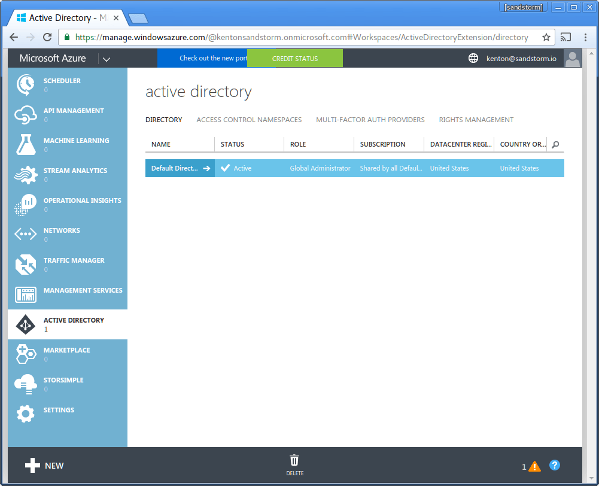Select the Operational Insights chart icon

tap(26, 205)
